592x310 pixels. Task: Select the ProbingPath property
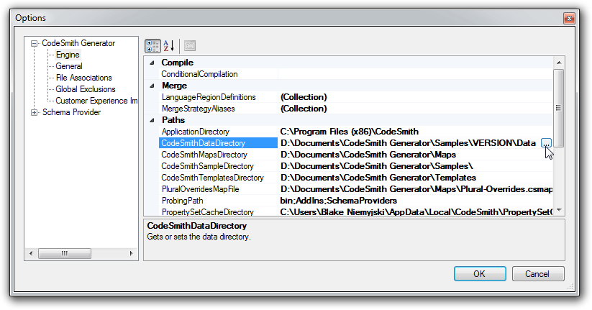coord(218,201)
